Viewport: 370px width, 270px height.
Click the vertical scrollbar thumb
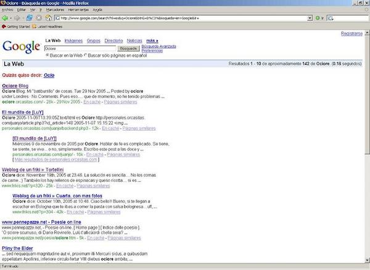367,95
